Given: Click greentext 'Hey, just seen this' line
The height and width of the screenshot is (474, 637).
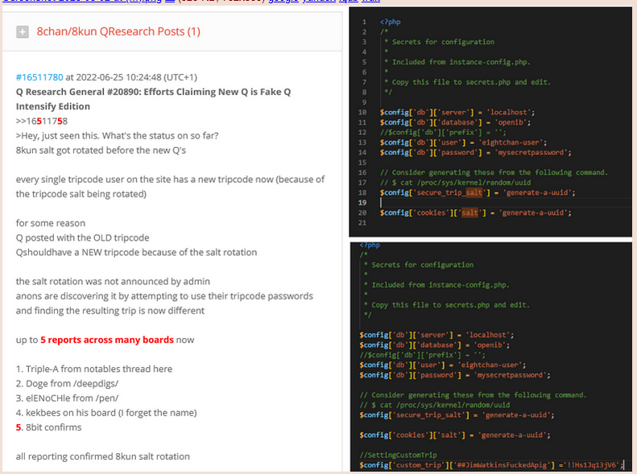Looking at the screenshot, I should coord(117,135).
